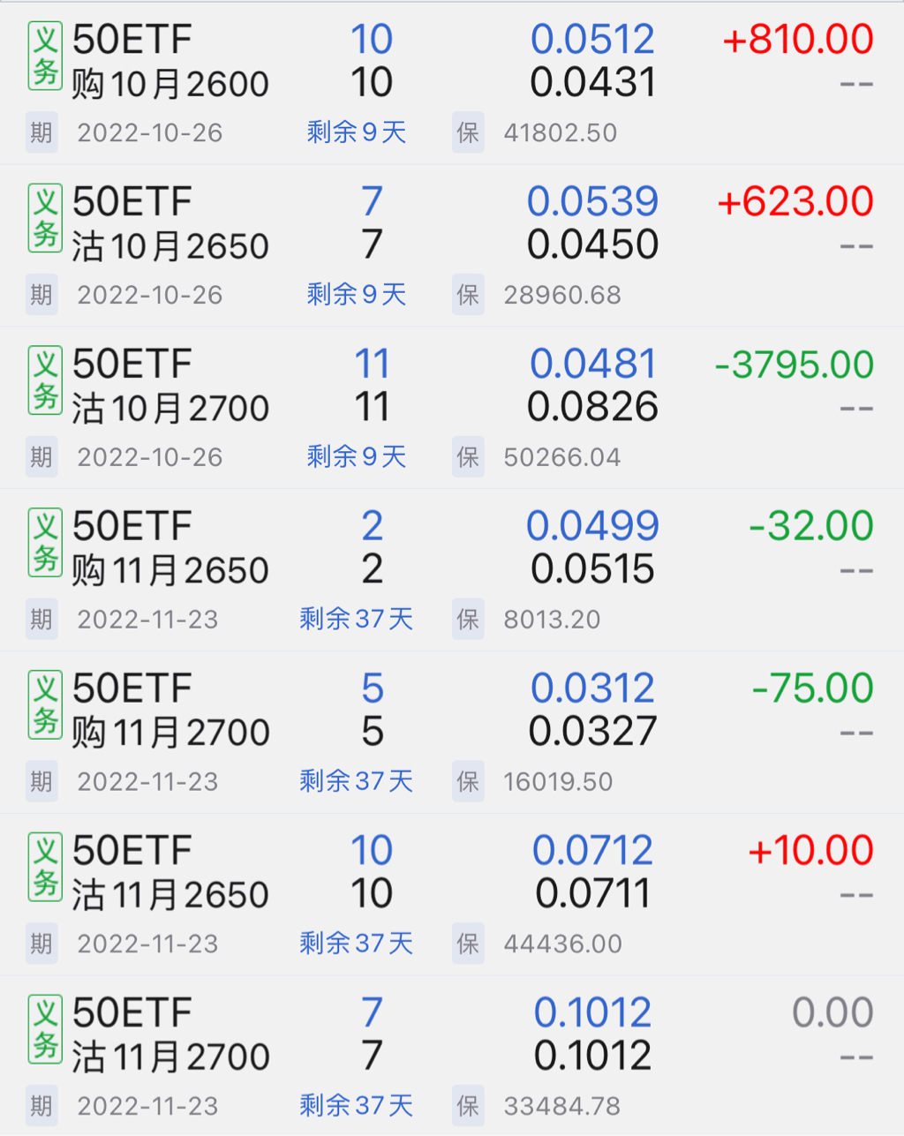Tap the 0.1012 price in blue

pyautogui.click(x=592, y=1012)
